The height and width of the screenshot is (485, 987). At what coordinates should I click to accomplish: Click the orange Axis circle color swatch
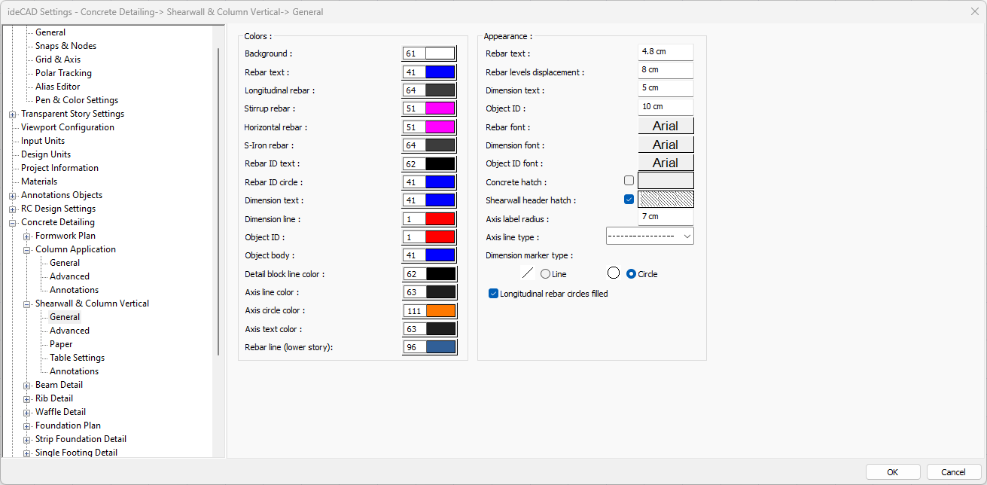coord(440,311)
